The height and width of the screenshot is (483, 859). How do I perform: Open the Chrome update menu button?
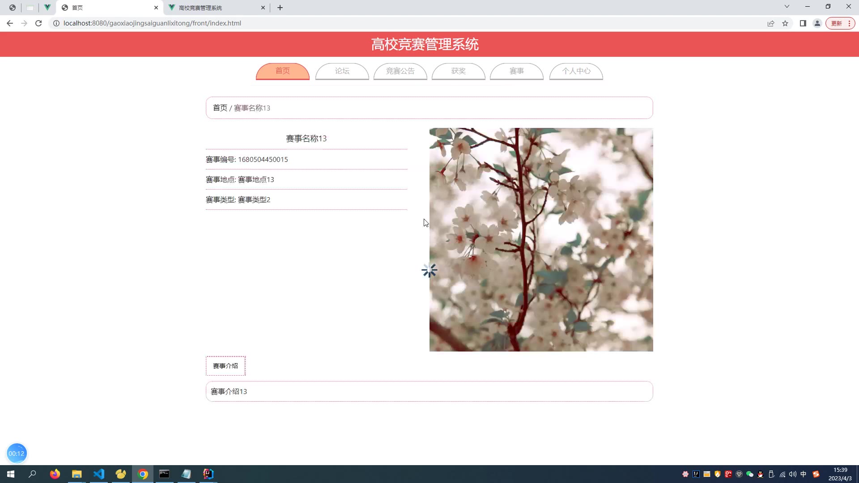[x=840, y=23]
